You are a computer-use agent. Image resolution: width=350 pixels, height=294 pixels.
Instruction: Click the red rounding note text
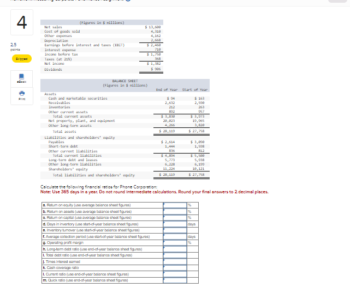pyautogui.click(x=154, y=192)
